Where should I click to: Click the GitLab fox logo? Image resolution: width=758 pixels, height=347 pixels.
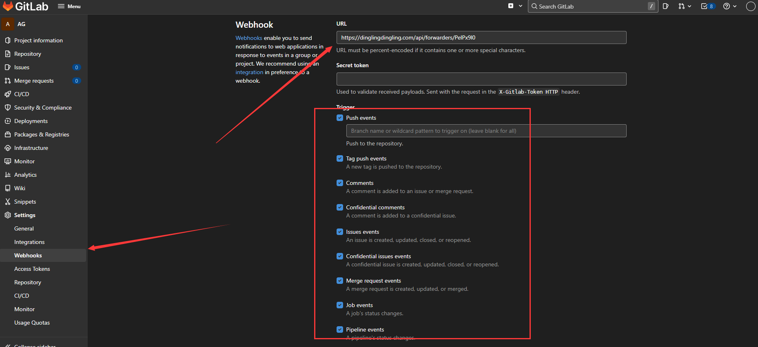pos(8,6)
